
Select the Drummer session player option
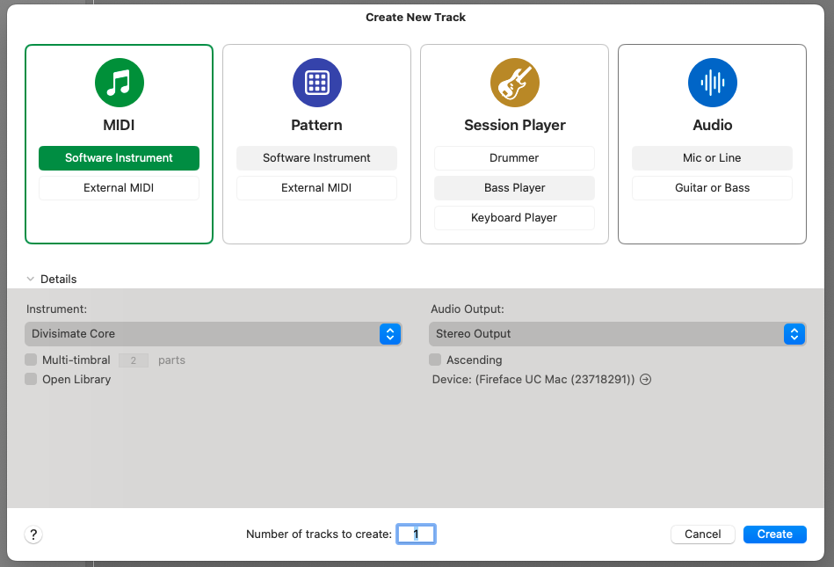click(x=514, y=158)
